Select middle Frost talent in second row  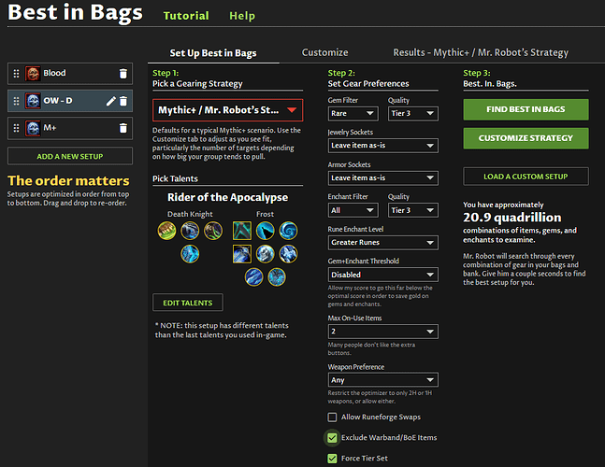tap(265, 254)
